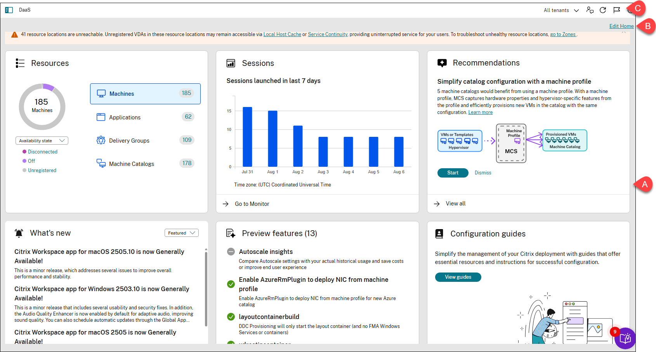Viewport: 656px width, 352px height.
Task: Click the Disconnected legend item
Action: pyautogui.click(x=42, y=152)
